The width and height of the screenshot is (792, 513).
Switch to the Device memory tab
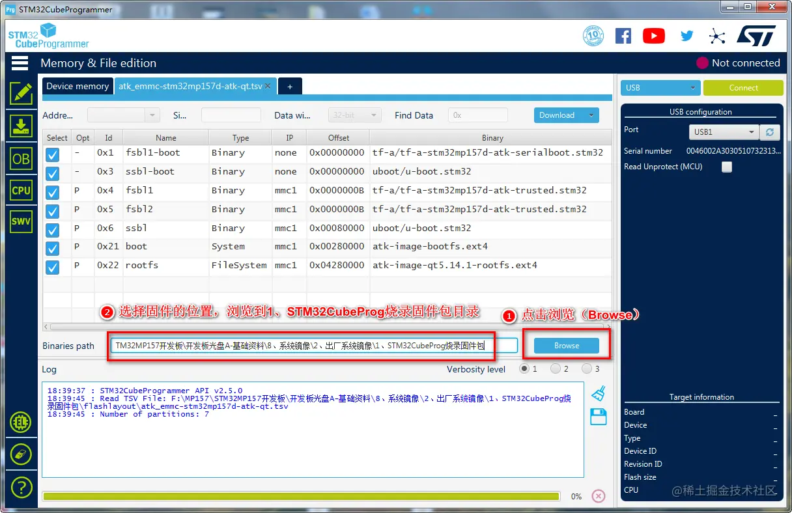click(78, 86)
